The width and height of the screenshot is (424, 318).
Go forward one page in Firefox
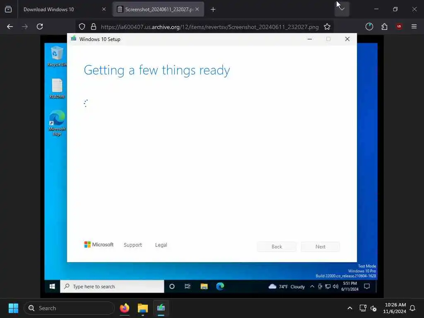[25, 26]
